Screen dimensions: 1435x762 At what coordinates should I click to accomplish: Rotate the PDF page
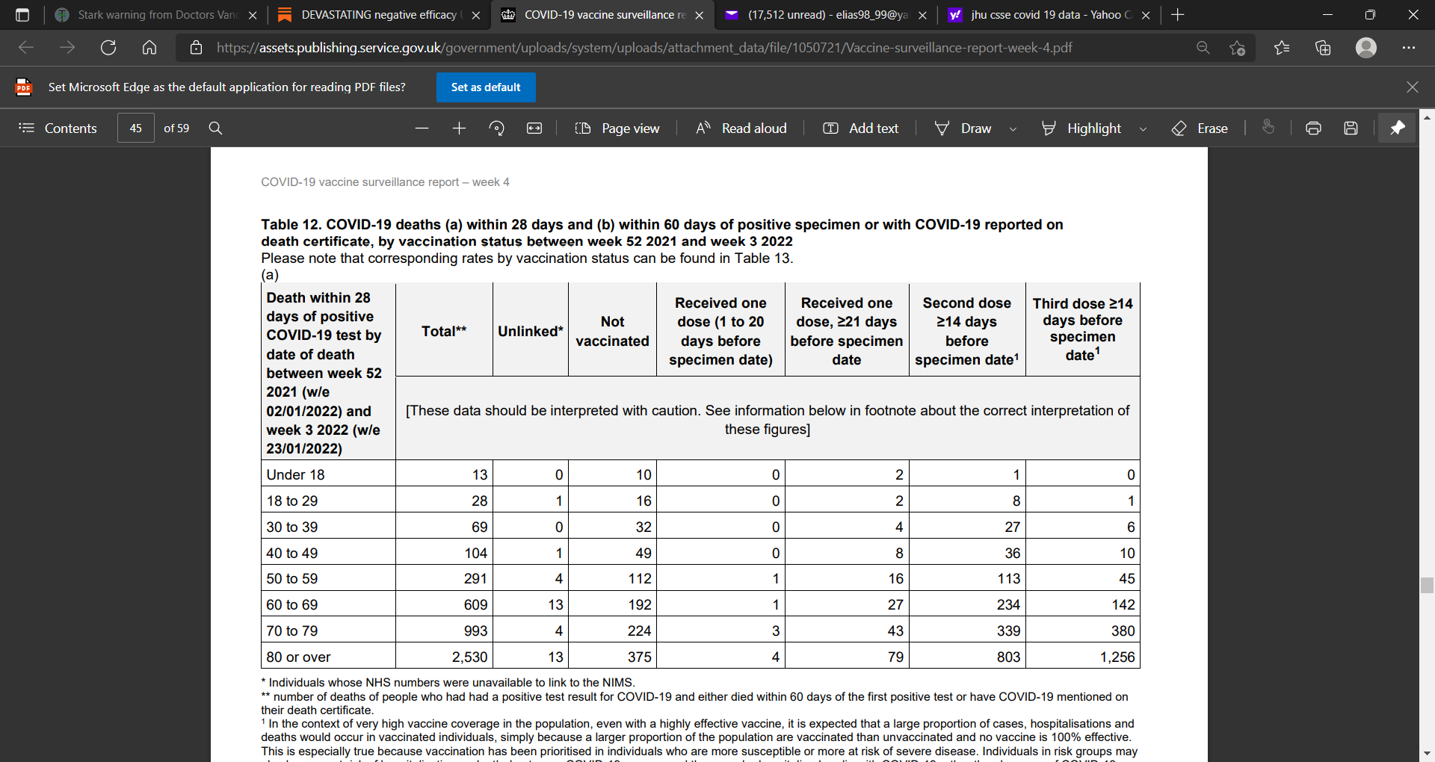pos(496,128)
